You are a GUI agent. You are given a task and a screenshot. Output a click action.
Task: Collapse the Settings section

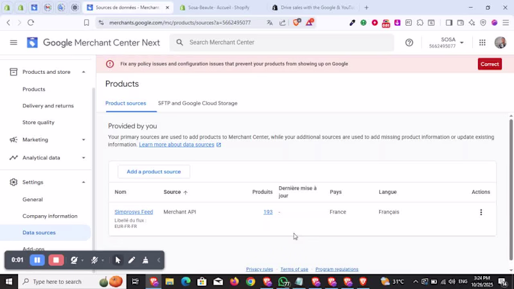[84, 182]
